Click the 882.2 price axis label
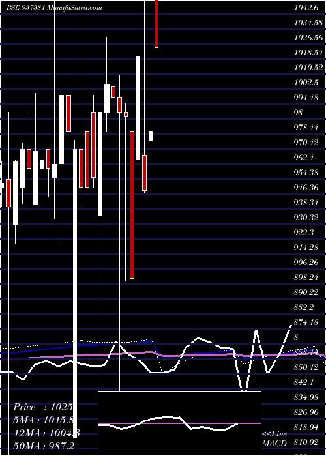 click(304, 307)
